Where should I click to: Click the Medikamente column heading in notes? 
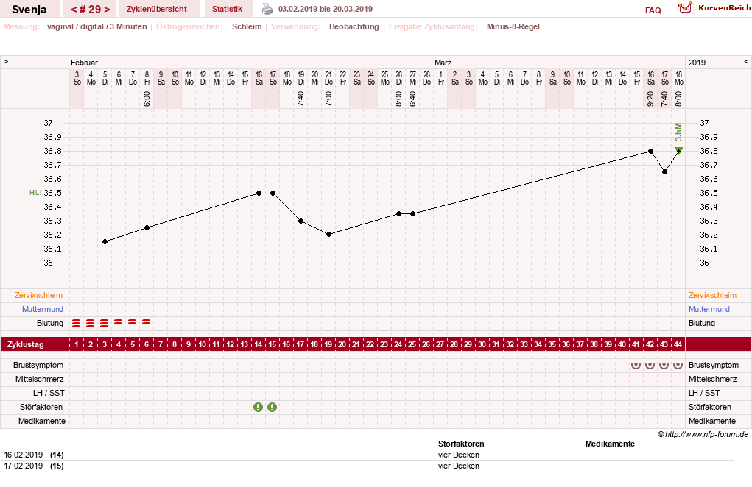tap(610, 444)
